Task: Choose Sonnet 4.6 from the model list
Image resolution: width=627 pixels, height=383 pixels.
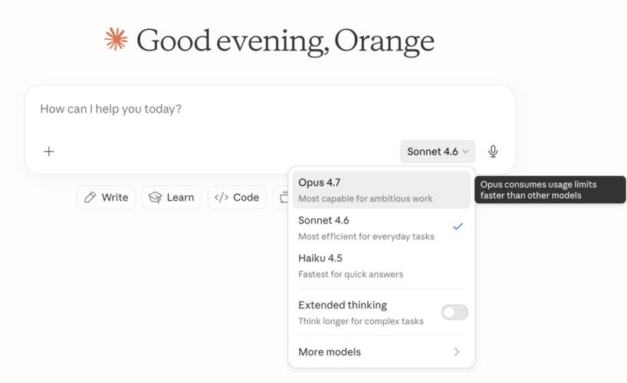Action: tap(382, 228)
